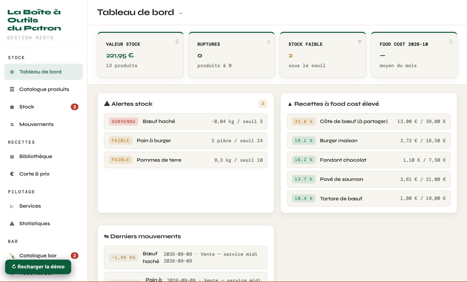Click the square icon beside Stock in the sidebar
This screenshot has width=467, height=282.
point(12,107)
